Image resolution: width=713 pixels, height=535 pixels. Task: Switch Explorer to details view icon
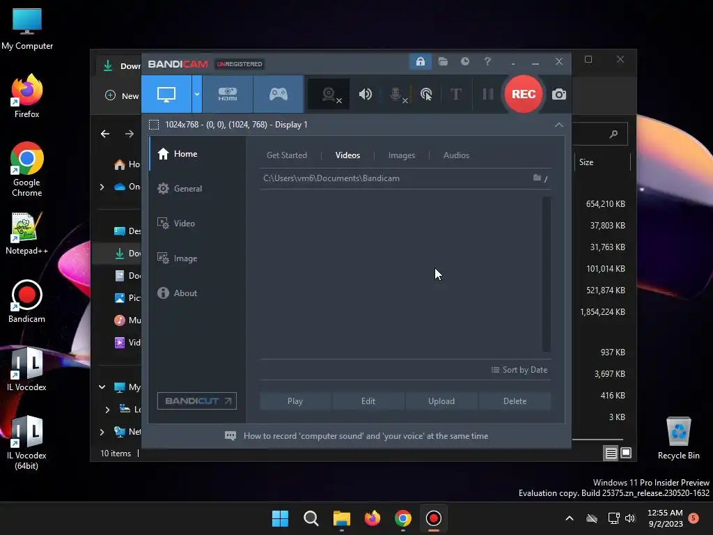611,453
